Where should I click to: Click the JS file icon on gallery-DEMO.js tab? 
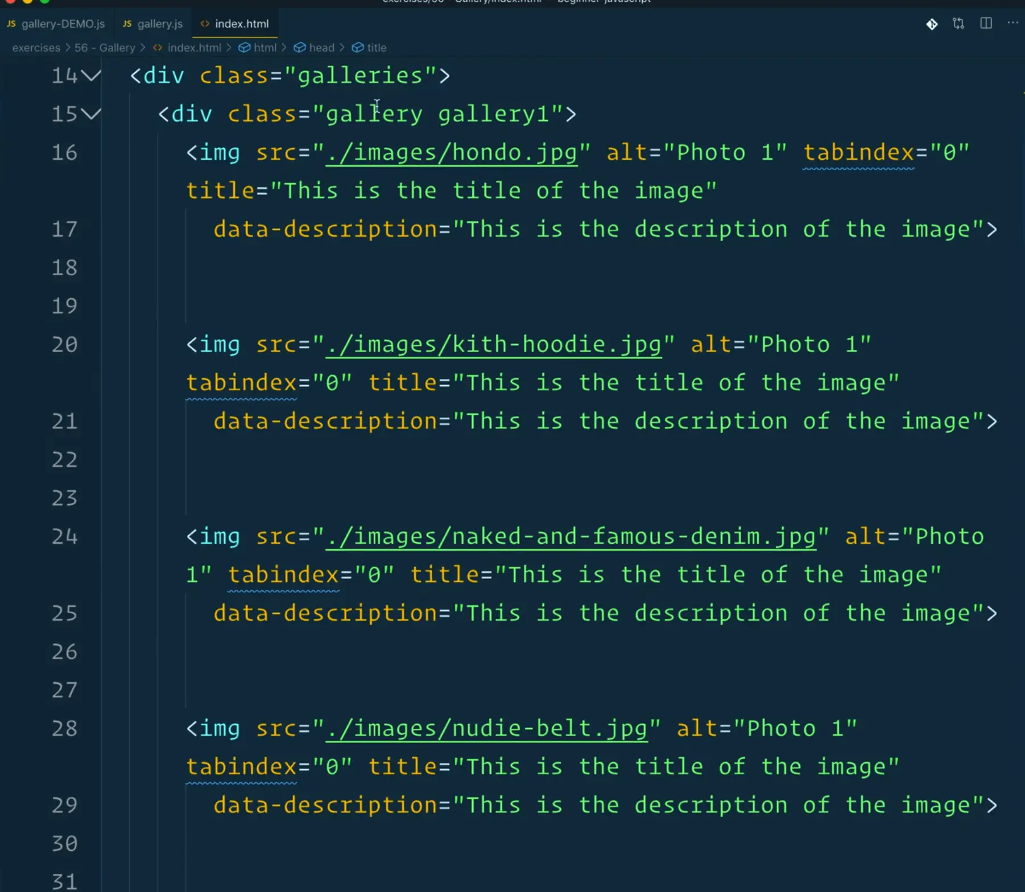11,24
